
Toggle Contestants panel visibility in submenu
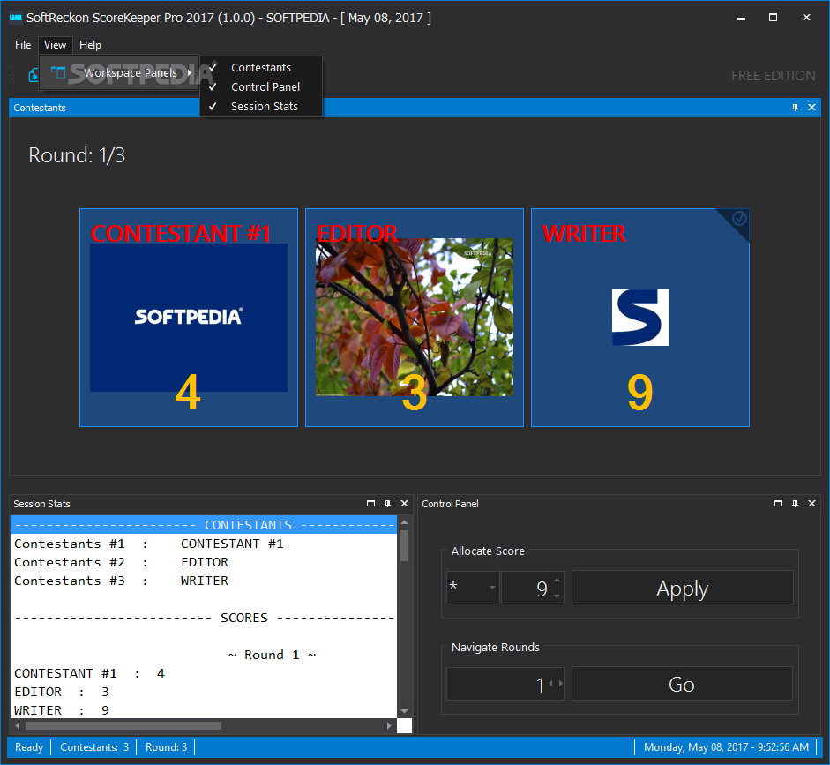[x=261, y=68]
